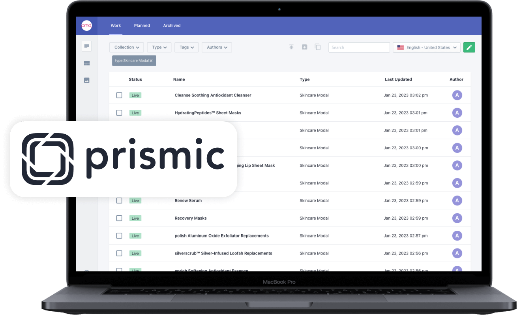521x318 pixels.
Task: Select checkbox for Cleanse Soothing Antioxidant Cleanser
Action: coord(119,95)
